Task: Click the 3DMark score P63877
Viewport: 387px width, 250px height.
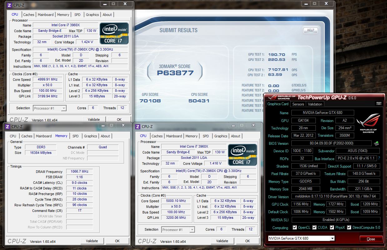Action: click(x=176, y=73)
